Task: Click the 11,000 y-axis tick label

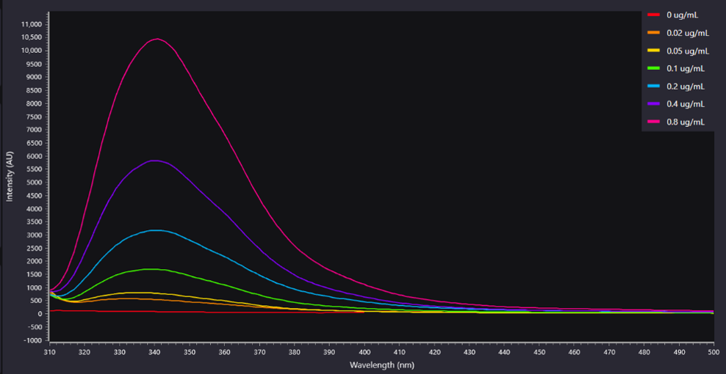Action: click(32, 24)
